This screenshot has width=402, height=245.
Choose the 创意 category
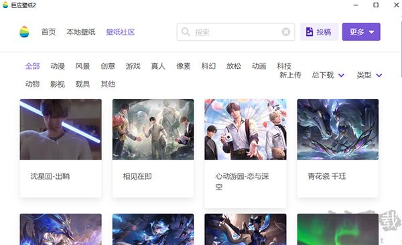coord(108,66)
